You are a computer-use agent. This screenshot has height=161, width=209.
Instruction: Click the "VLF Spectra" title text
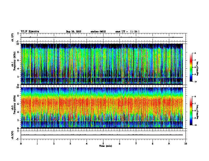point(30,31)
